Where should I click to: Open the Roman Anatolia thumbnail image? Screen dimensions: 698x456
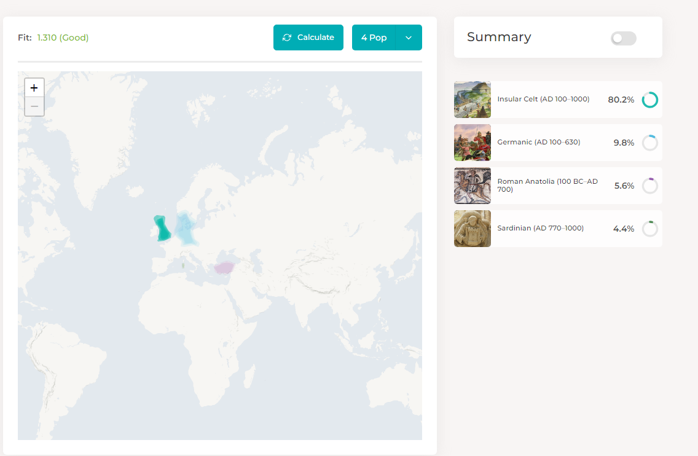(473, 186)
